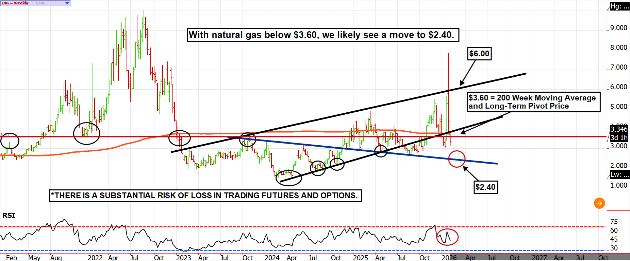
Task: Click the Lw: low price tag
Action: point(619,174)
